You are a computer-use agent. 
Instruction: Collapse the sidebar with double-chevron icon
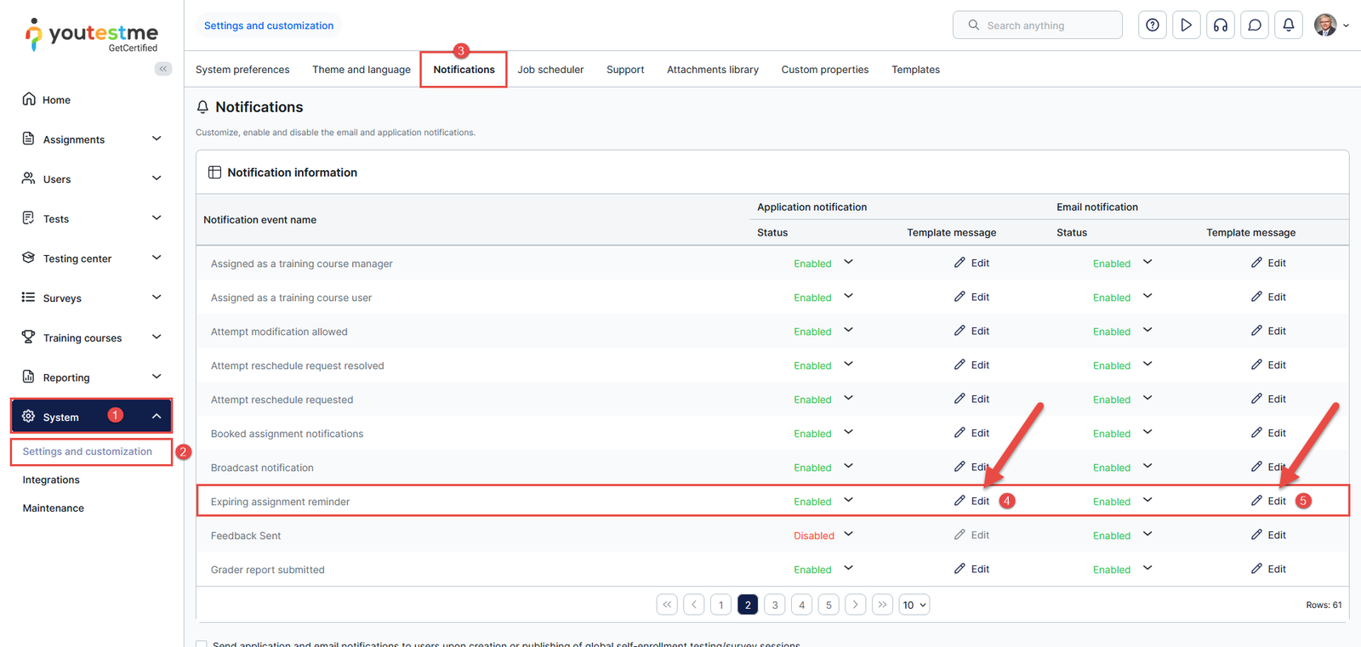point(162,69)
